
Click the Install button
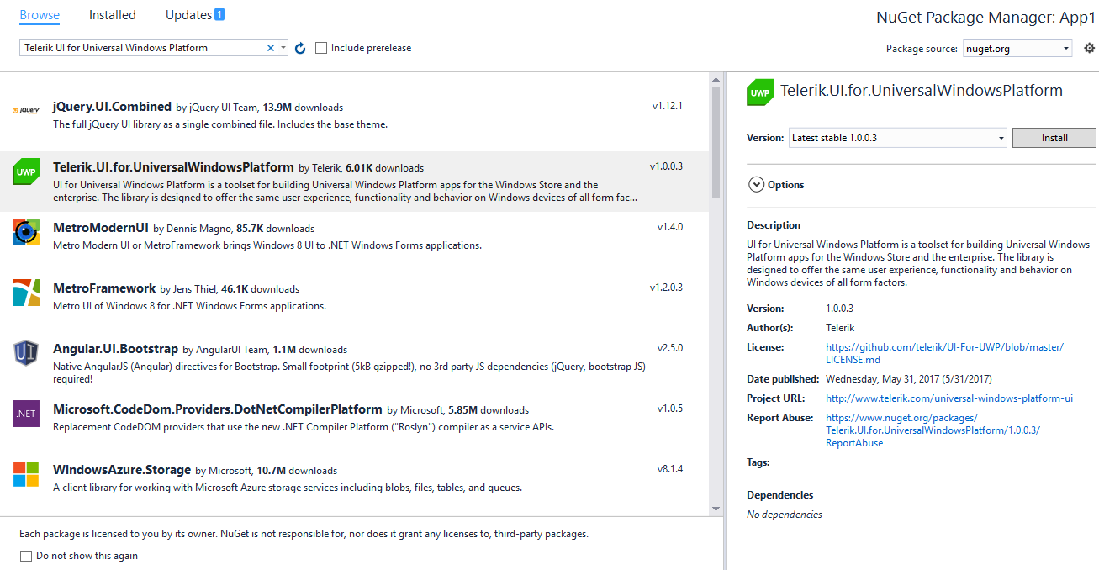(x=1054, y=138)
